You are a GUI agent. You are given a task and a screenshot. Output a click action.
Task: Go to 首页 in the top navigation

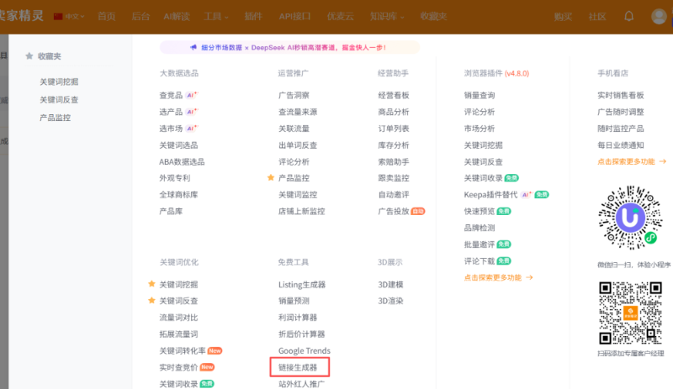point(107,16)
